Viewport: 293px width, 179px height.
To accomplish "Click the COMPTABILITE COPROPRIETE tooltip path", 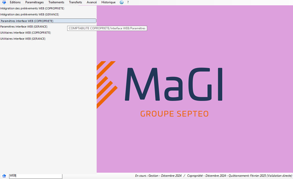I will pyautogui.click(x=107, y=28).
